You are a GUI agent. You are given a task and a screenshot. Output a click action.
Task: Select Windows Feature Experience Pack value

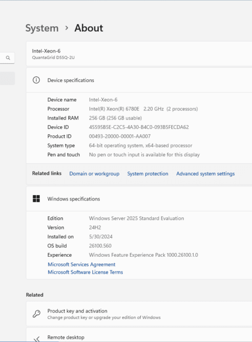pos(143,255)
